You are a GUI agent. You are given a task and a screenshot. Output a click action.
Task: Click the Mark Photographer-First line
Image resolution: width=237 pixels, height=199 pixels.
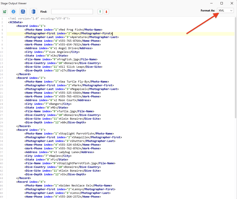tap(69, 85)
